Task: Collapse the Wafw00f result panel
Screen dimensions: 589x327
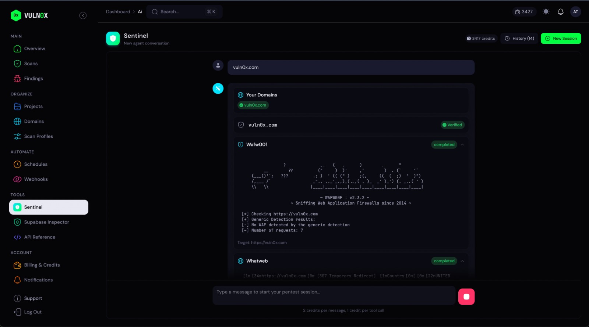Action: tap(462, 145)
